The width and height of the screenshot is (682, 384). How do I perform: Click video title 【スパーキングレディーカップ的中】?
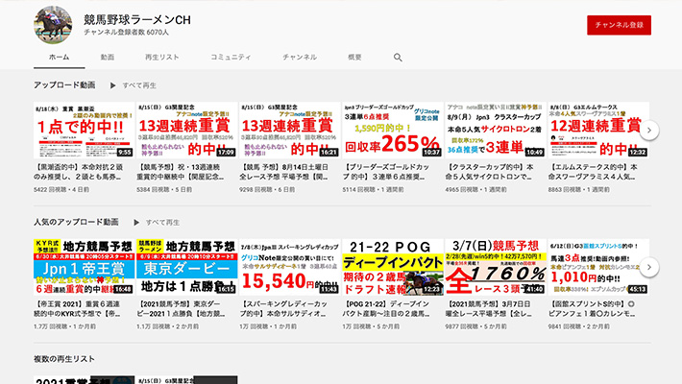pyautogui.click(x=283, y=309)
